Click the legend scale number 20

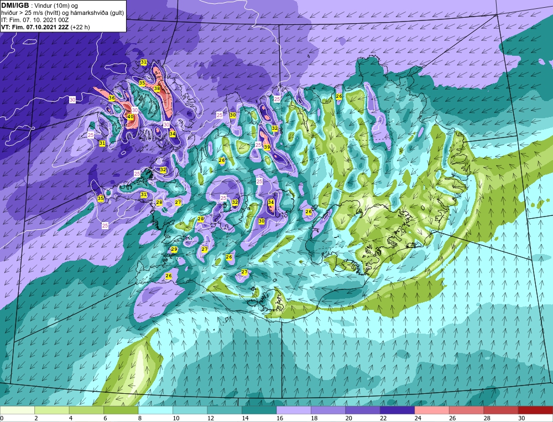pyautogui.click(x=349, y=418)
